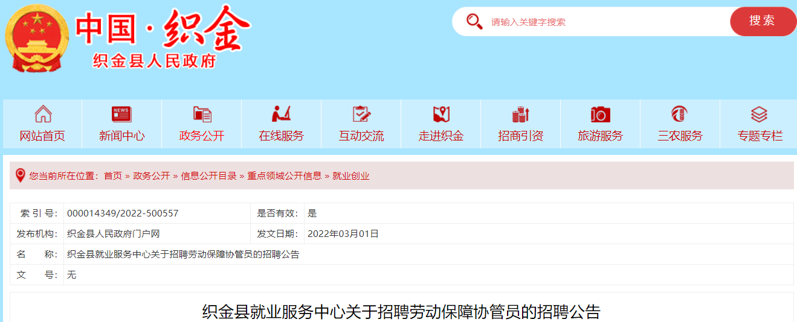Click the house icon for 网站首页

point(43,114)
